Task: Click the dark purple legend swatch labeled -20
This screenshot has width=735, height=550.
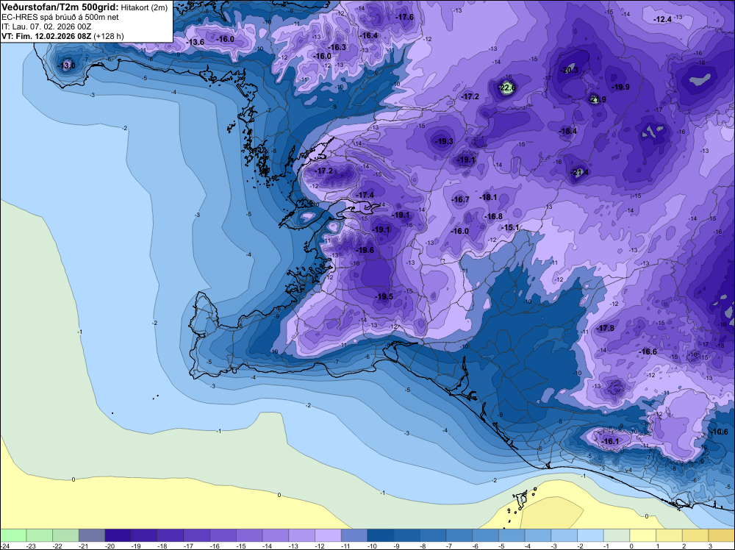Action: click(118, 535)
